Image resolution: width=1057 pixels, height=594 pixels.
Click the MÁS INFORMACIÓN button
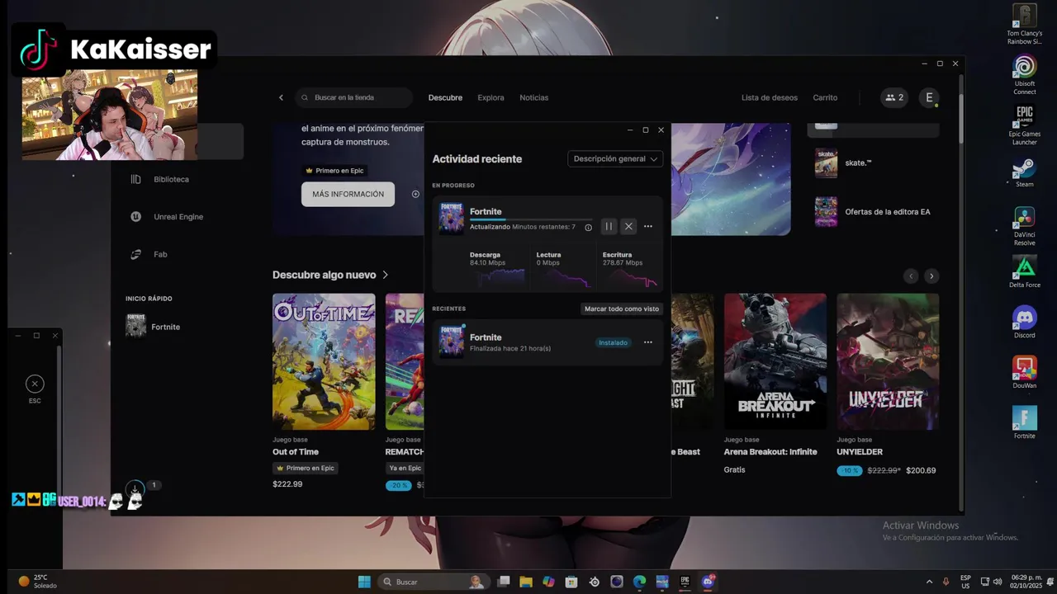(348, 194)
